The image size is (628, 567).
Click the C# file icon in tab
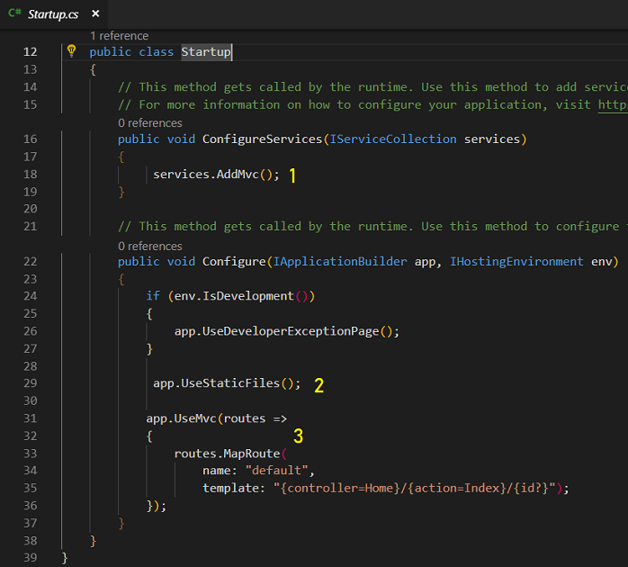coord(14,13)
